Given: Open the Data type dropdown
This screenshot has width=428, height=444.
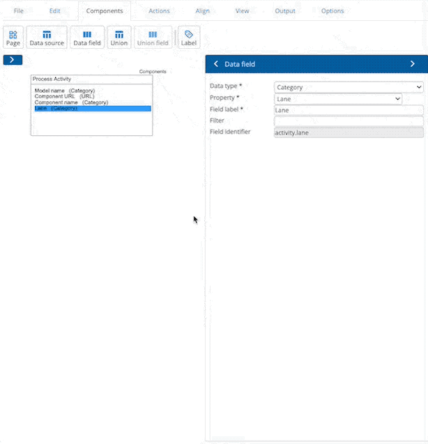Looking at the screenshot, I should [x=349, y=87].
